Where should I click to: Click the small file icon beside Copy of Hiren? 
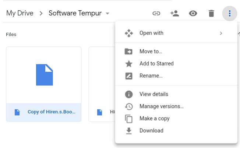(17, 112)
